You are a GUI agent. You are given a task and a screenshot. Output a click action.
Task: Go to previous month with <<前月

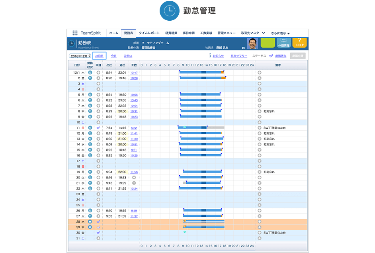click(x=99, y=56)
